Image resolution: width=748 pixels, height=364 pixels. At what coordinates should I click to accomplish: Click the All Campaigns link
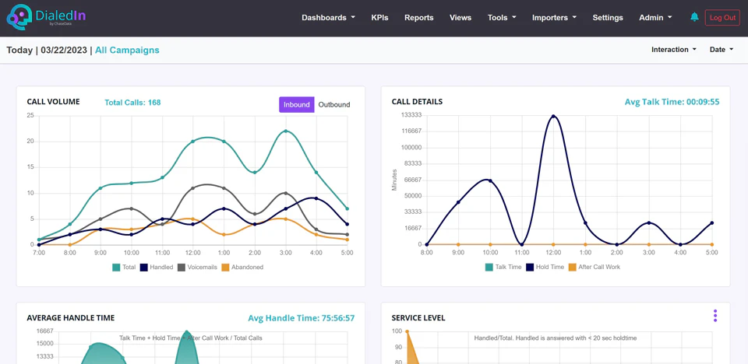127,50
